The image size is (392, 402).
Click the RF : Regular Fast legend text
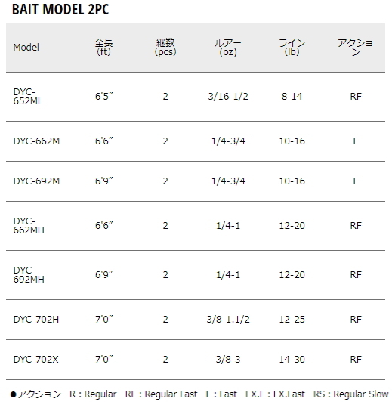click(x=161, y=394)
